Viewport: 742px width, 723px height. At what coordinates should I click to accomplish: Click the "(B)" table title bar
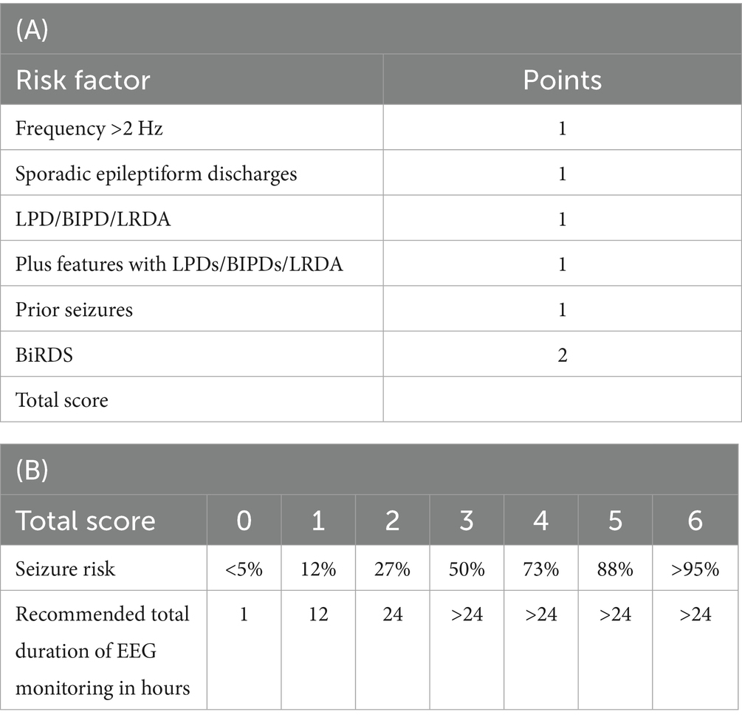tap(369, 470)
